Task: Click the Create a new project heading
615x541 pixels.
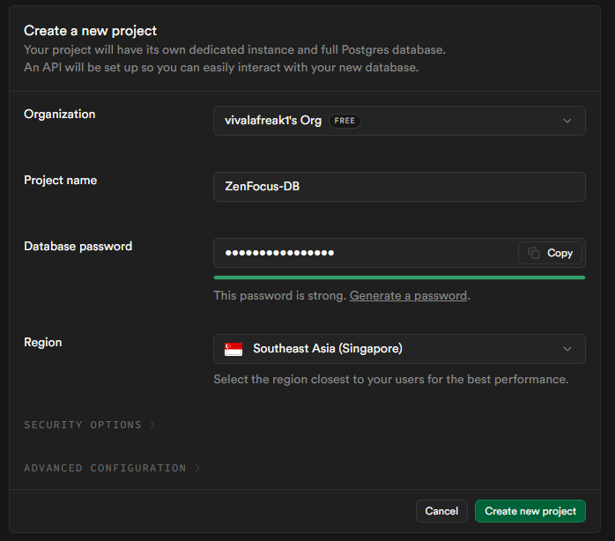Action: [90, 31]
